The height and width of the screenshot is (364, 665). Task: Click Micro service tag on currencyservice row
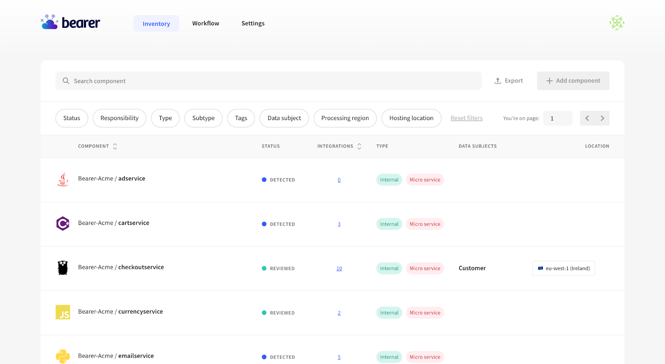(x=425, y=312)
